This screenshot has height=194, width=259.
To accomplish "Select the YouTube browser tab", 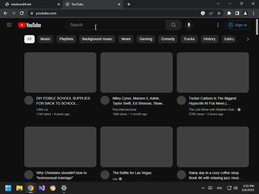I will pos(93,4).
